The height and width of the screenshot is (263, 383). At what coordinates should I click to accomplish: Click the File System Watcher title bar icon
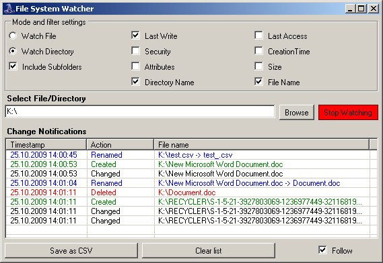tap(9, 9)
